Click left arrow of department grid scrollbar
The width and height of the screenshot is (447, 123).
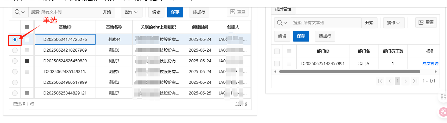pos(275,71)
